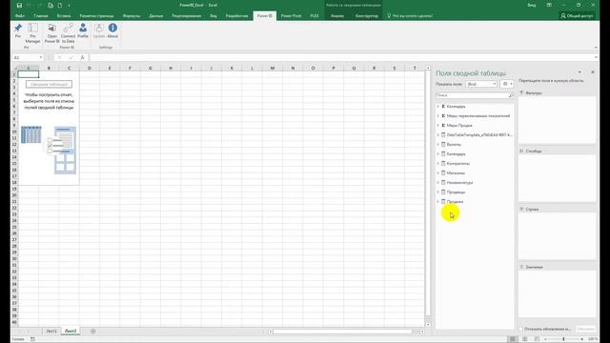Open the Pin Manager tool

[x=33, y=32]
